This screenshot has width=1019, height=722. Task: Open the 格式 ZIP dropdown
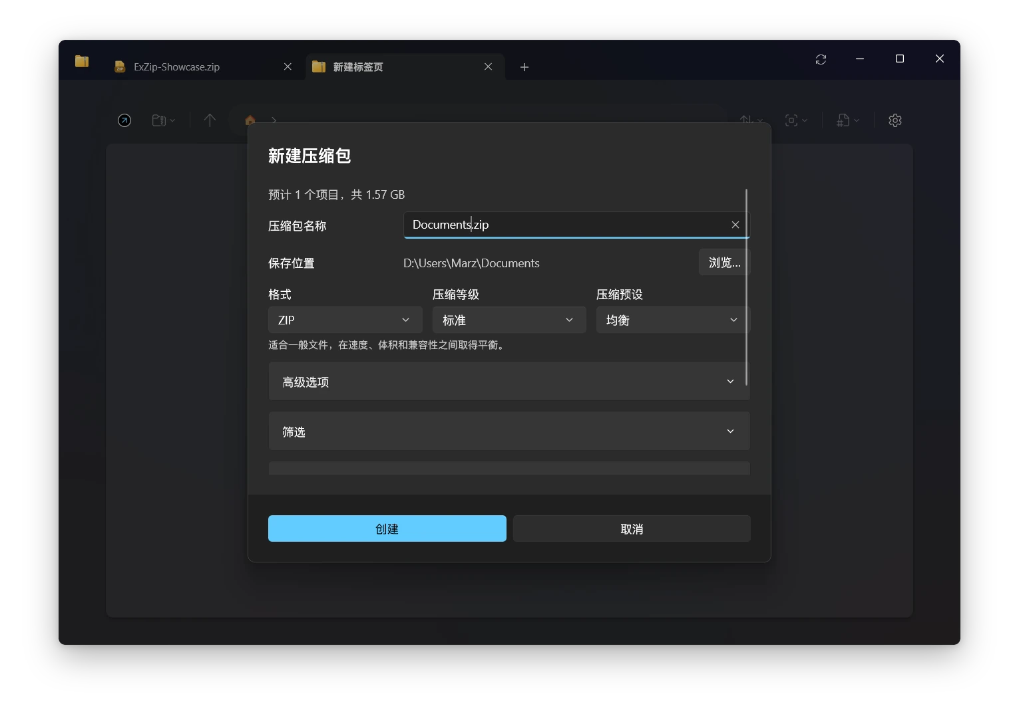(345, 320)
